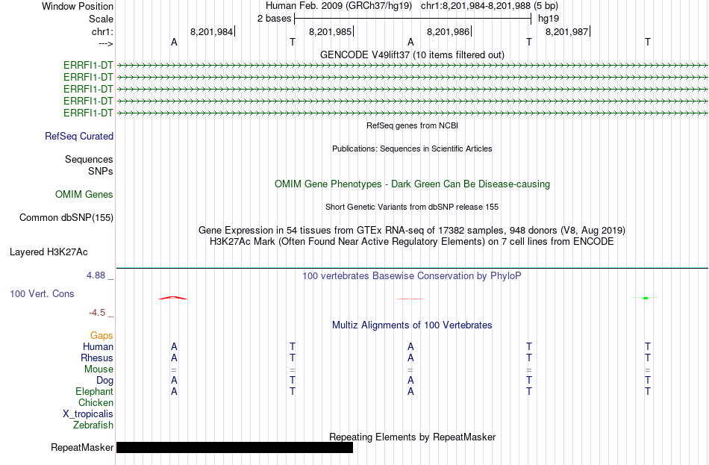Open 'Repeating Elements by RepeatMasker' track title
This screenshot has width=709, height=465.
pos(412,437)
